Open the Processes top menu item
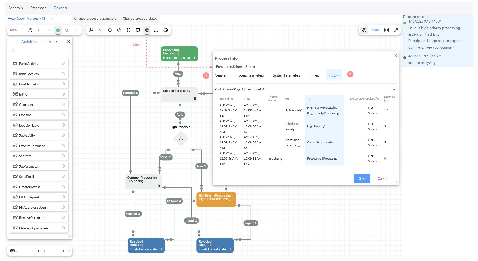 (x=38, y=8)
